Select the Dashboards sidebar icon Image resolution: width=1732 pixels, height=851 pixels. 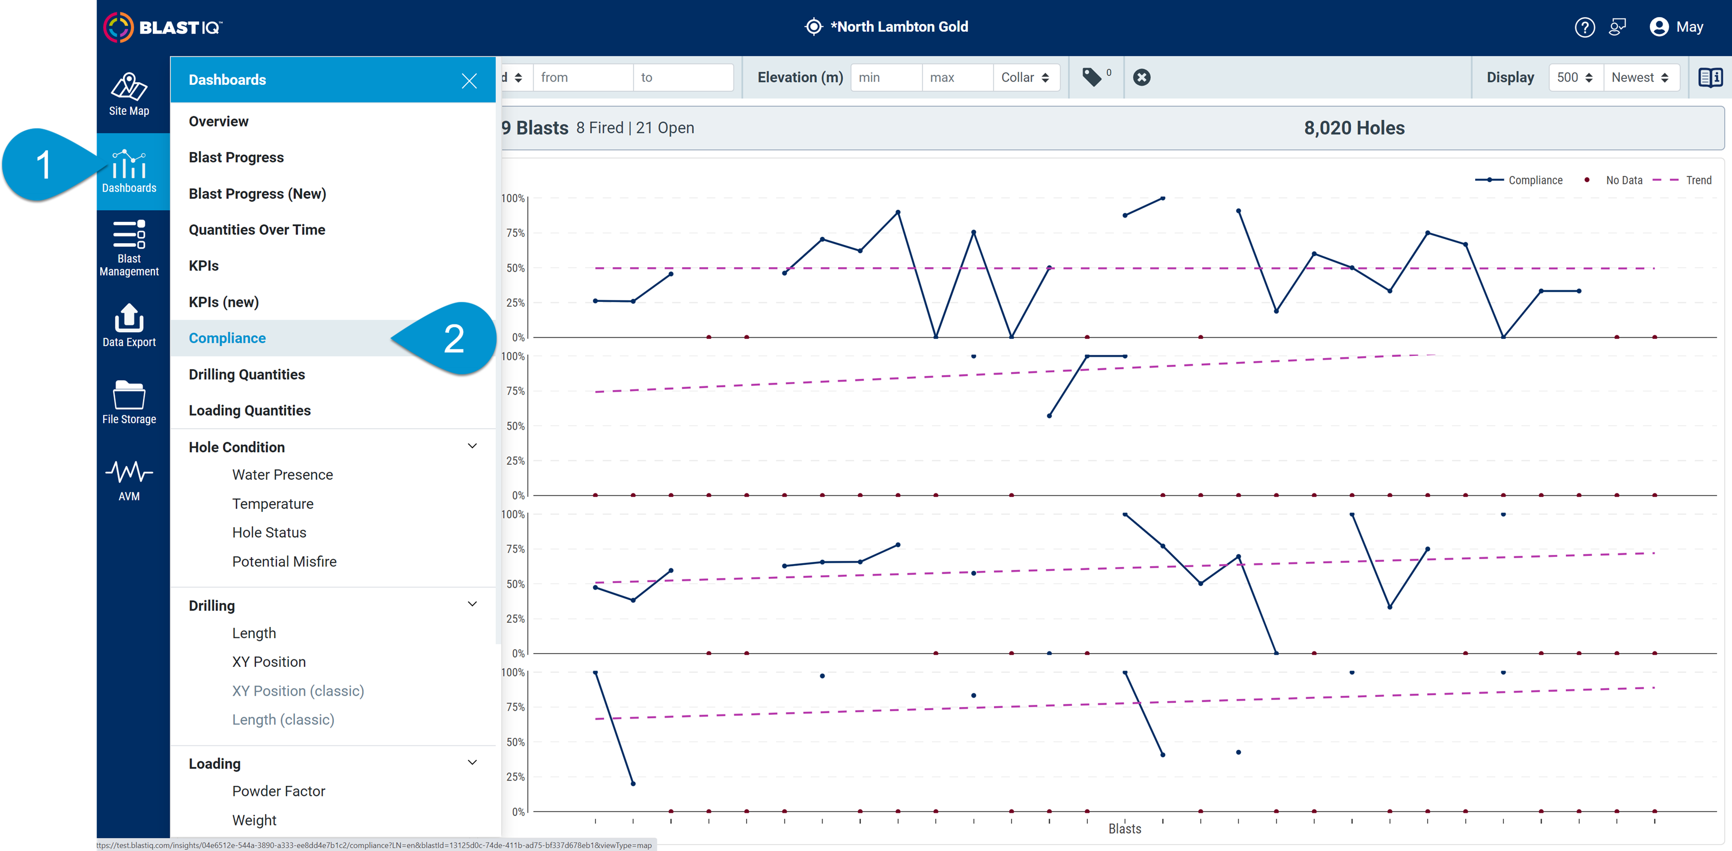[129, 169]
